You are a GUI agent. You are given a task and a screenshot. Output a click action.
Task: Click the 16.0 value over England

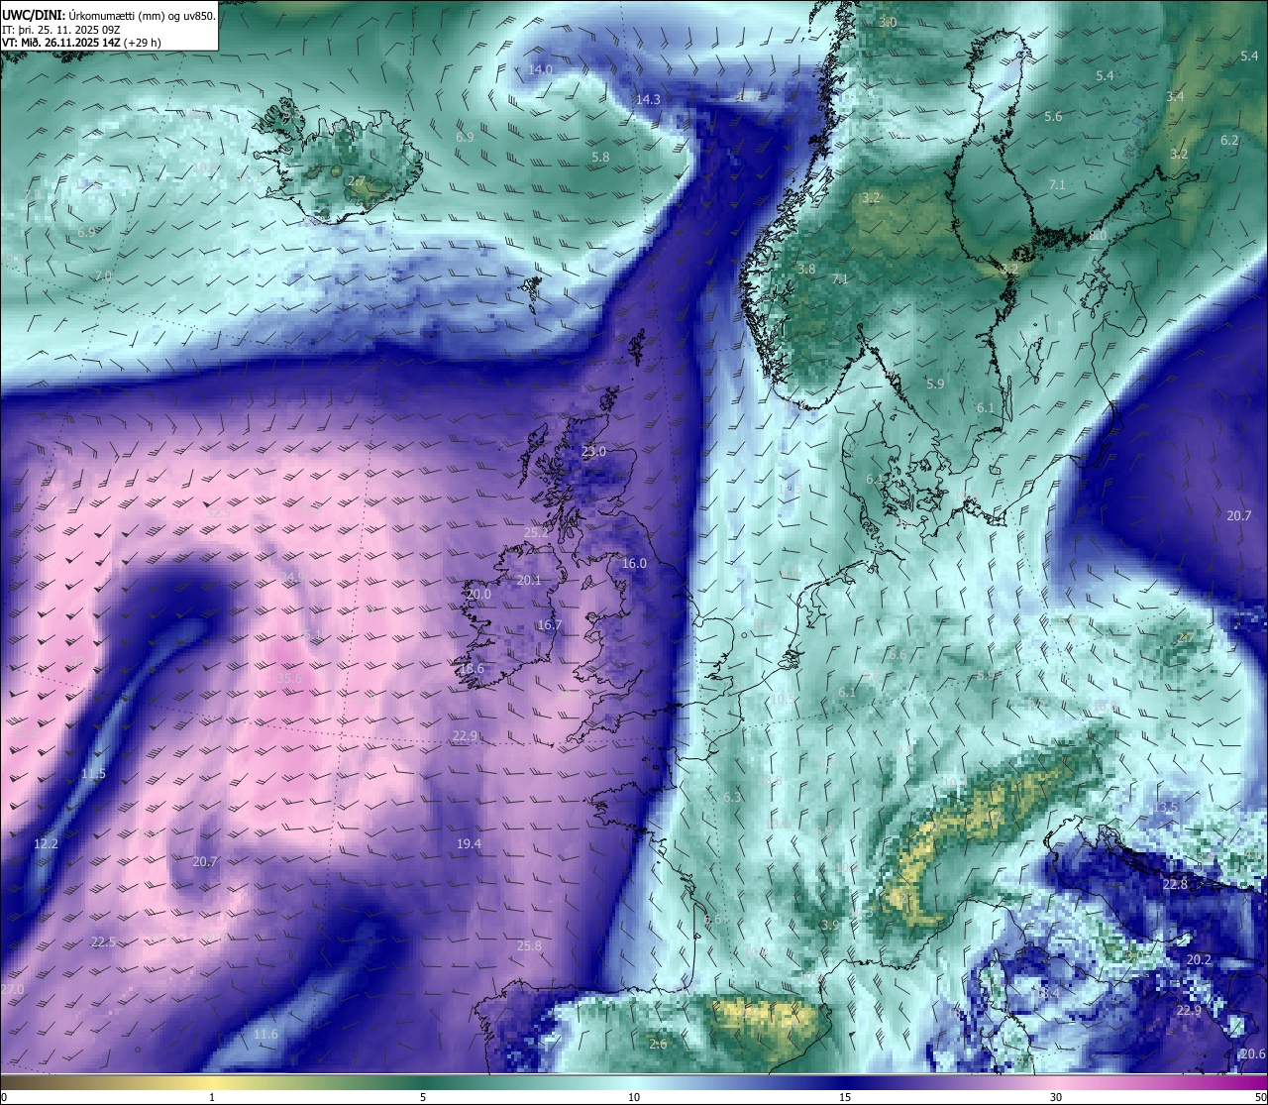tap(634, 563)
